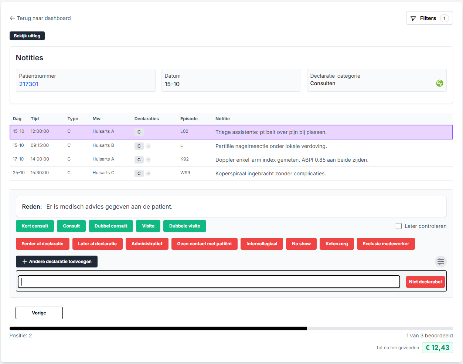The image size is (463, 364).
Task: Choose the Dubbele visite declaration
Action: [x=184, y=226]
